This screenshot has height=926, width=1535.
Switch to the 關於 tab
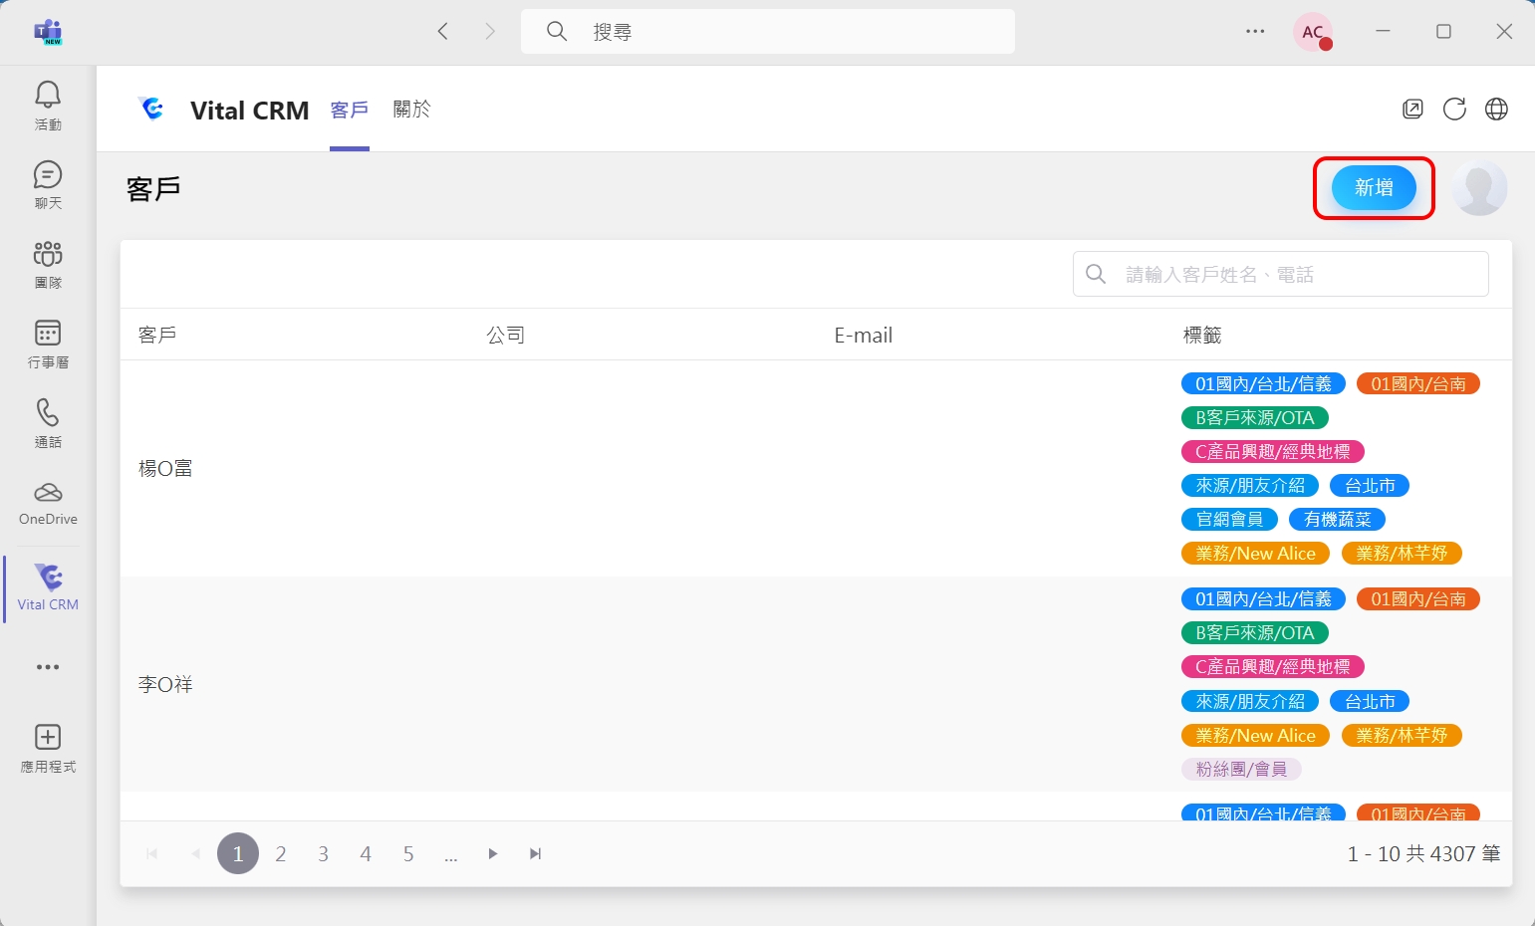pos(411,110)
